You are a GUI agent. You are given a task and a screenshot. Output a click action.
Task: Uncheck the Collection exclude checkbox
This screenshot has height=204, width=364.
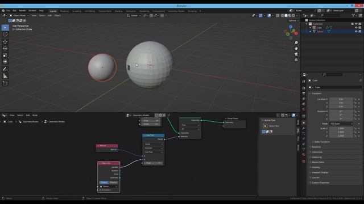352,24
